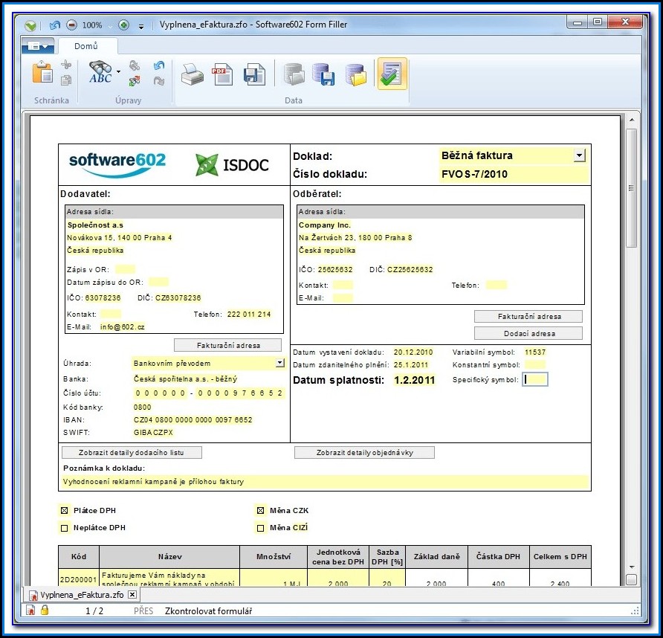Image resolution: width=663 pixels, height=638 pixels.
Task: Export the form to PDF
Action: coord(222,74)
